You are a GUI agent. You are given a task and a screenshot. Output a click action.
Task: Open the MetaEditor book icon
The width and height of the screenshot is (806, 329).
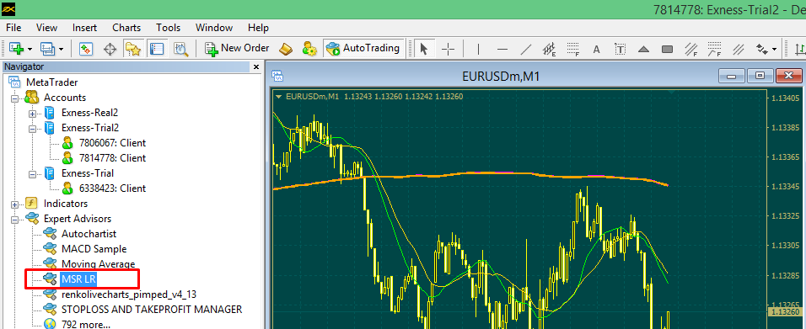[x=286, y=49]
